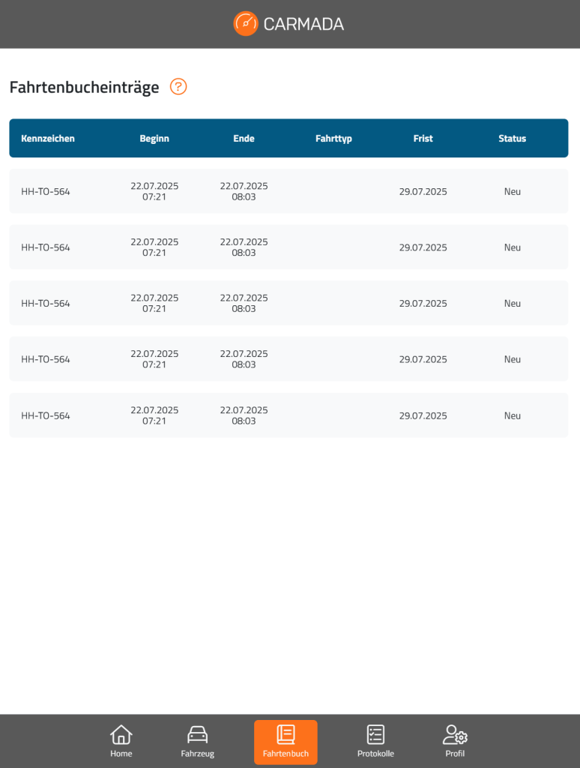Click the CARMADA title text

[303, 24]
